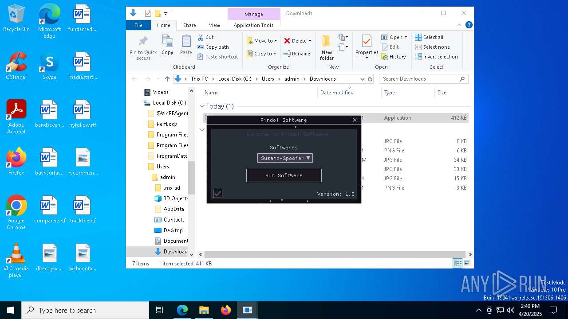
Task: Open the New item dropdown icon
Action: [343, 37]
